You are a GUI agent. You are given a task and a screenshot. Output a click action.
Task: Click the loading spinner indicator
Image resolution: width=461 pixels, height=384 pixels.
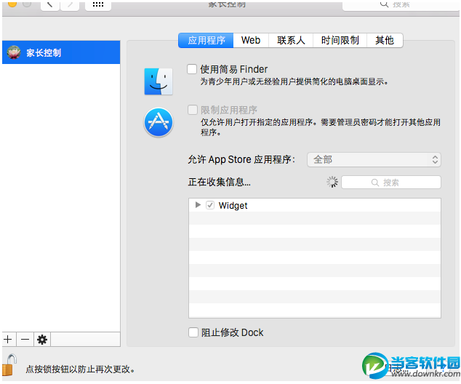[x=332, y=183]
